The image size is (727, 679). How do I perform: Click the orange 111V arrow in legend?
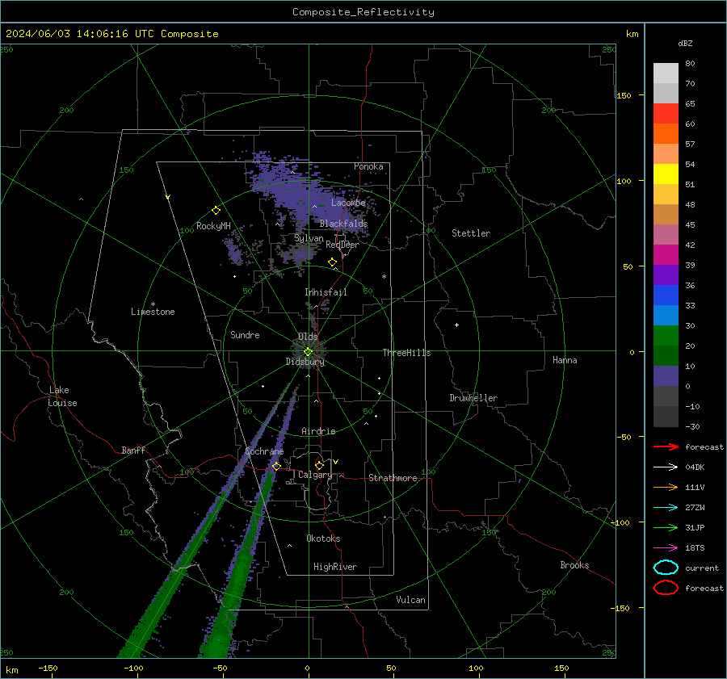tap(666, 487)
